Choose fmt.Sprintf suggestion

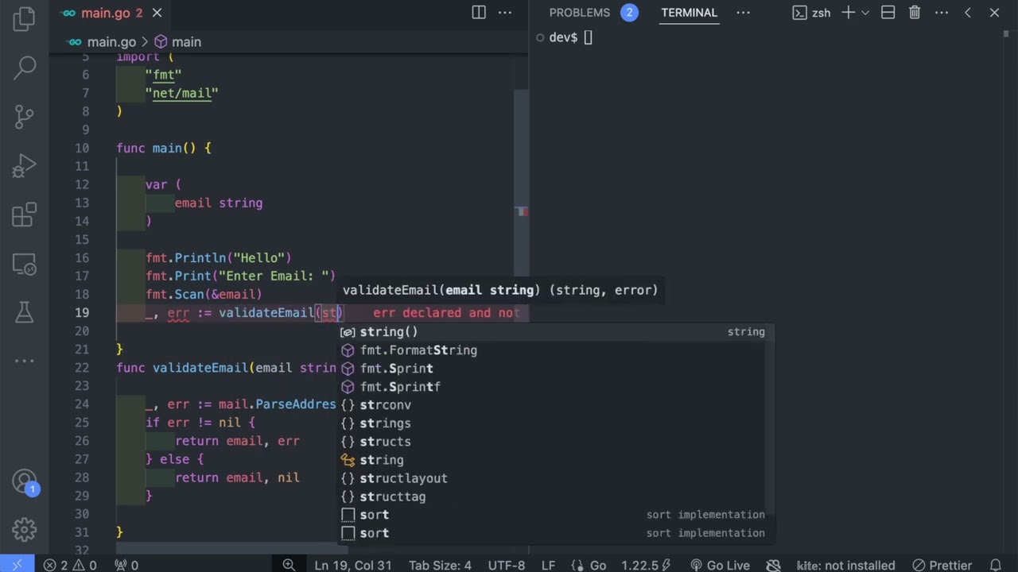click(554, 387)
